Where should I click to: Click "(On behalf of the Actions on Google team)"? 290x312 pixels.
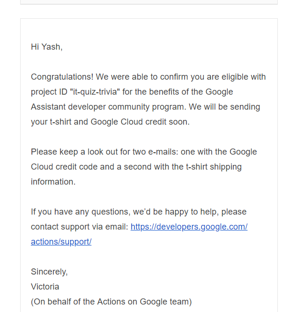click(111, 302)
